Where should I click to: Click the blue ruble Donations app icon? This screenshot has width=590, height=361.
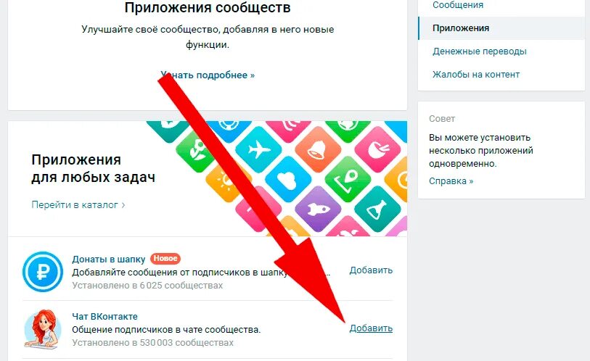tap(43, 272)
